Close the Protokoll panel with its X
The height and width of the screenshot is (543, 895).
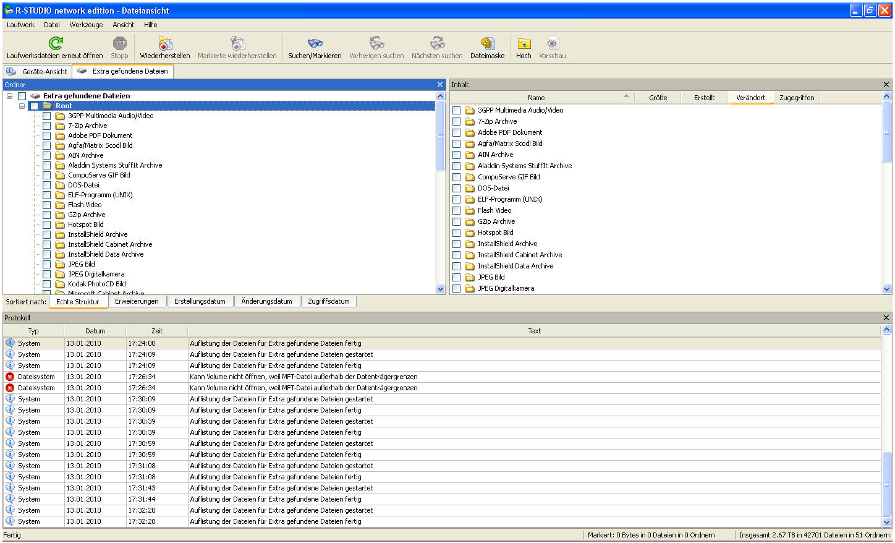pyautogui.click(x=886, y=318)
